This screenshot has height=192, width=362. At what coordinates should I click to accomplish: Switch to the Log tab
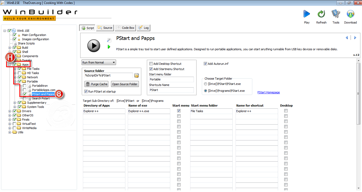coord(144,28)
